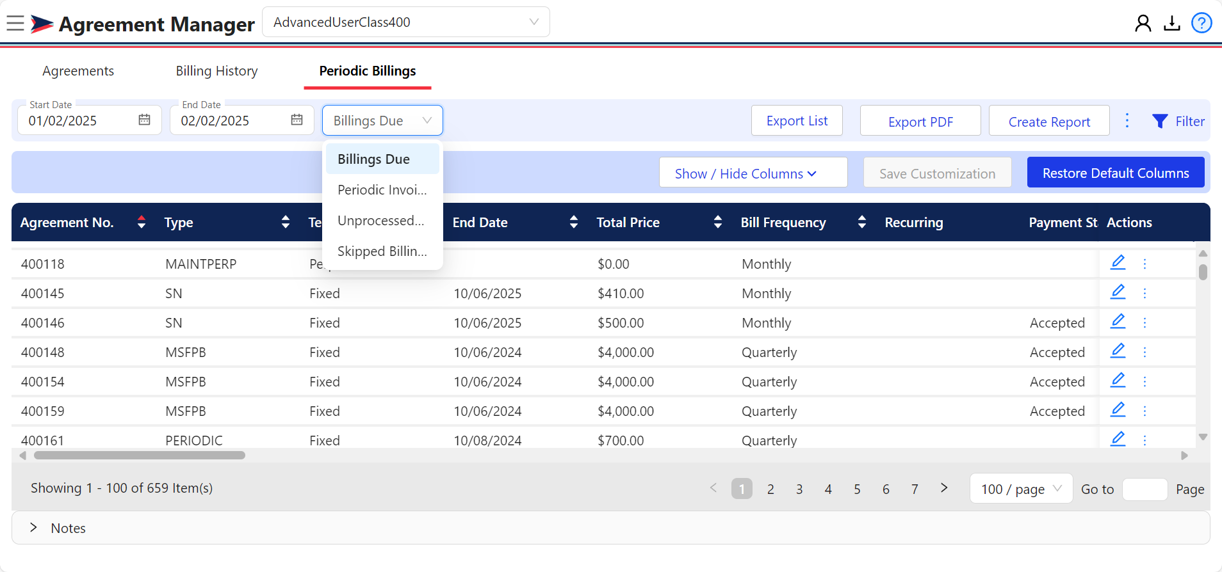
Task: Open the help question mark icon
Action: (x=1202, y=23)
